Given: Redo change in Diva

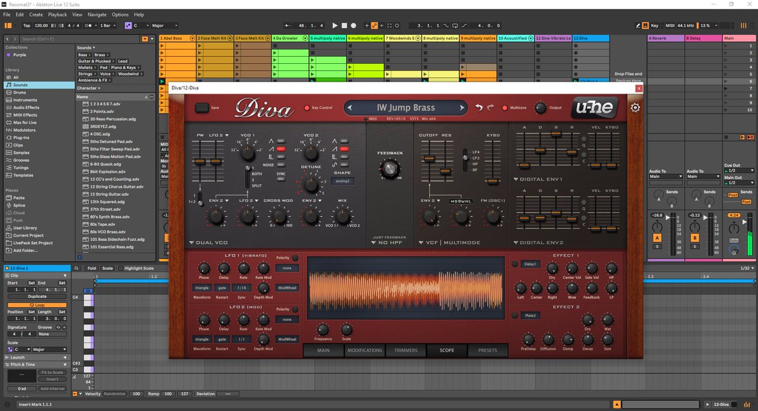Looking at the screenshot, I should click(491, 107).
